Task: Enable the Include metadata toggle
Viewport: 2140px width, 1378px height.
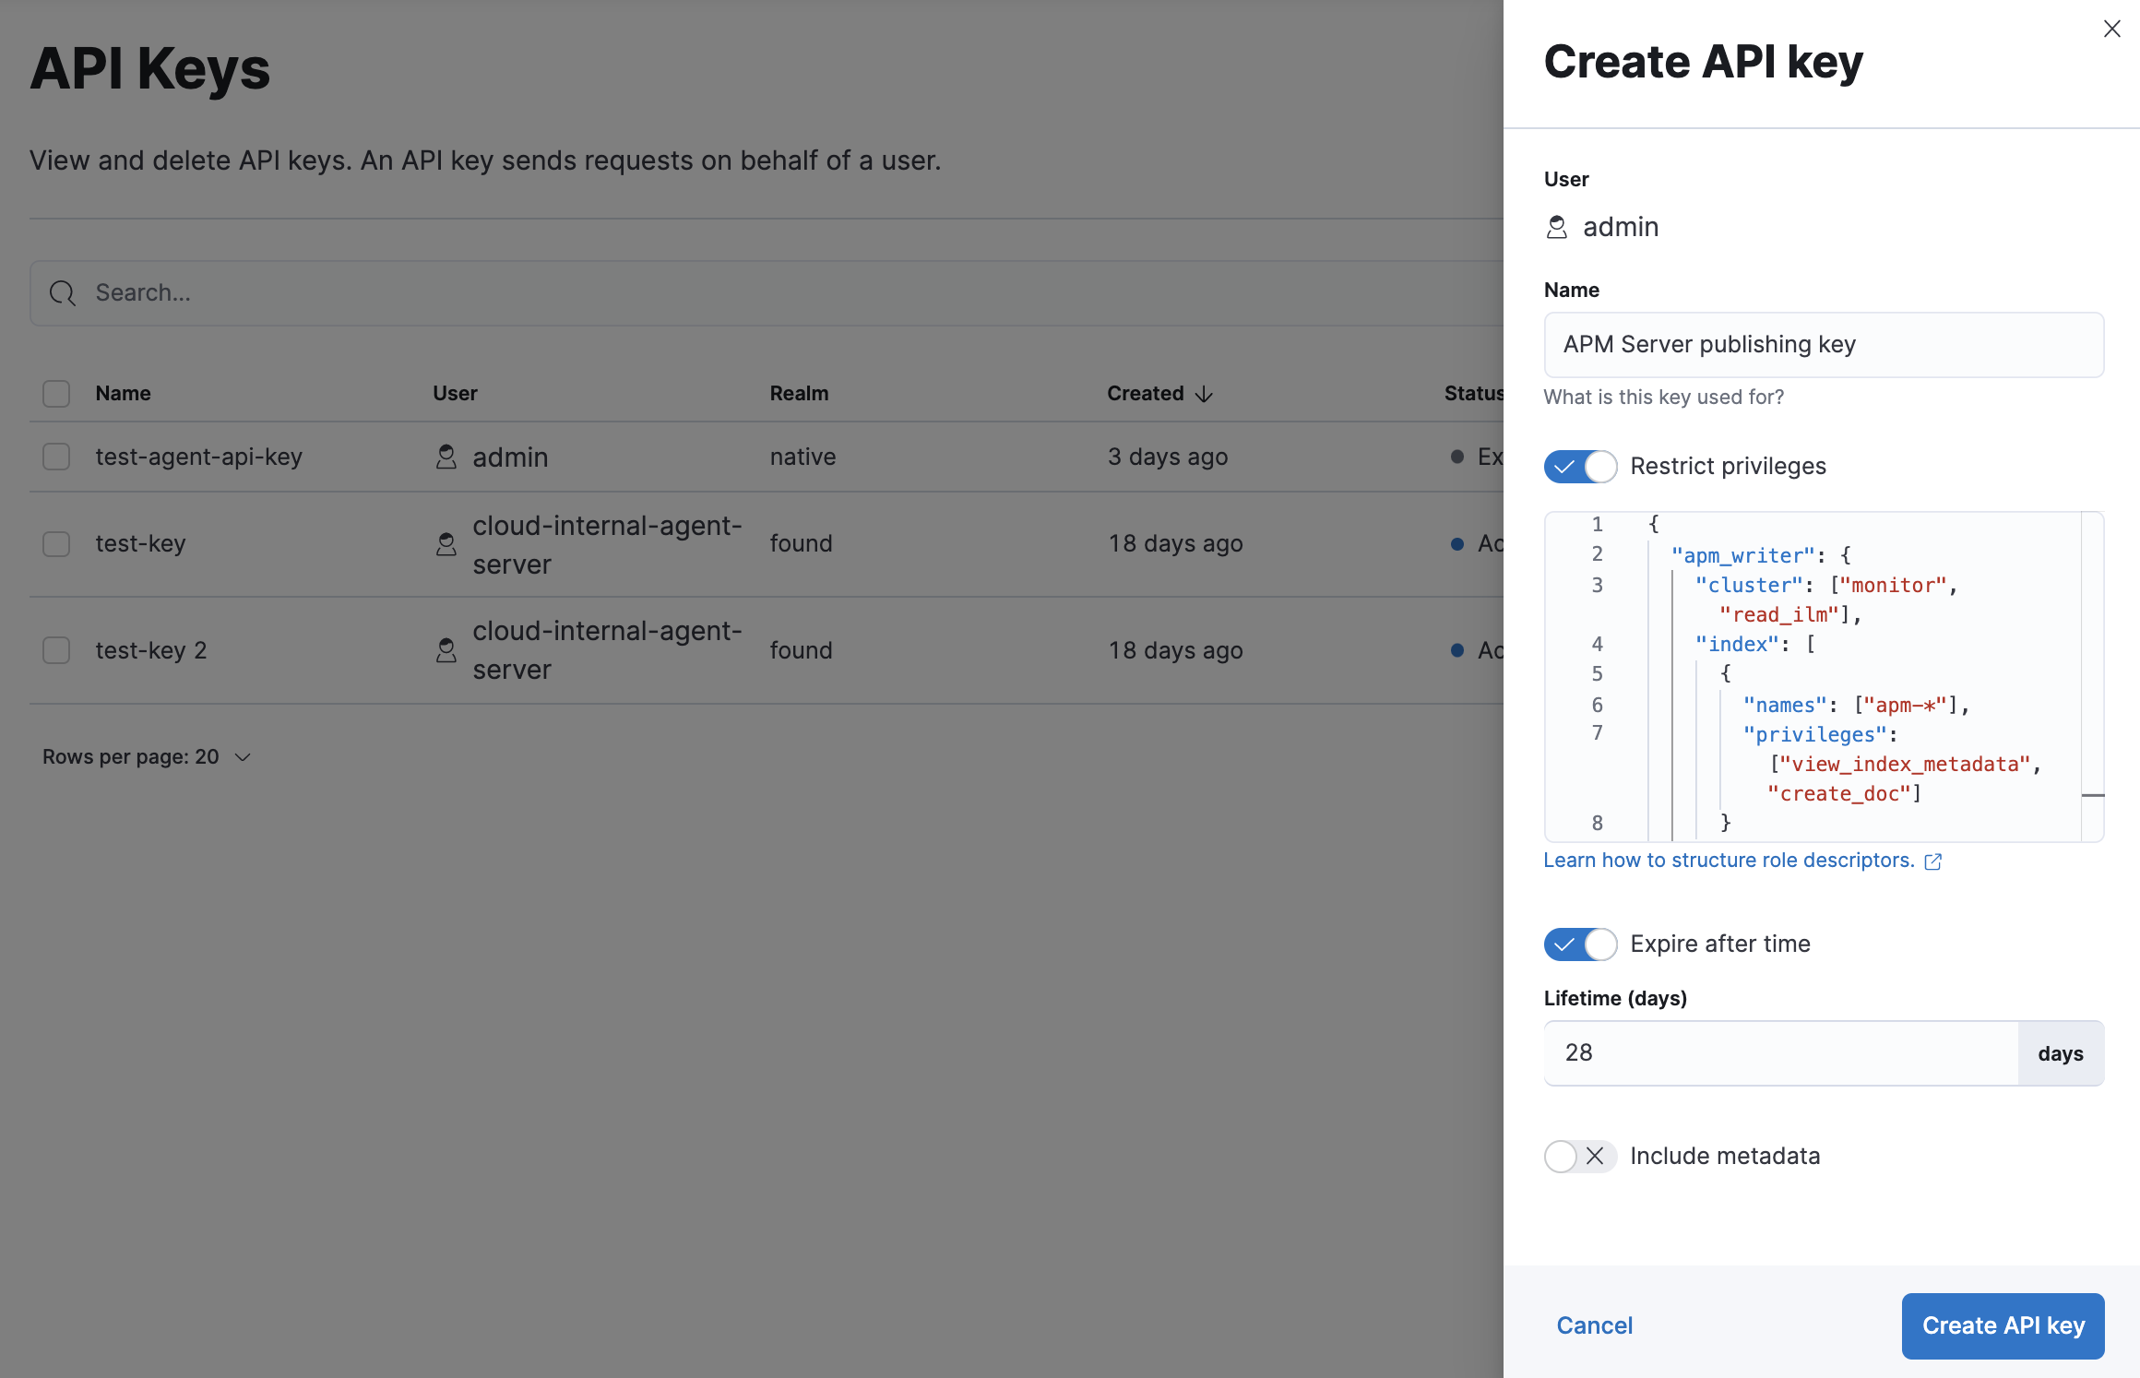Action: coord(1579,1156)
